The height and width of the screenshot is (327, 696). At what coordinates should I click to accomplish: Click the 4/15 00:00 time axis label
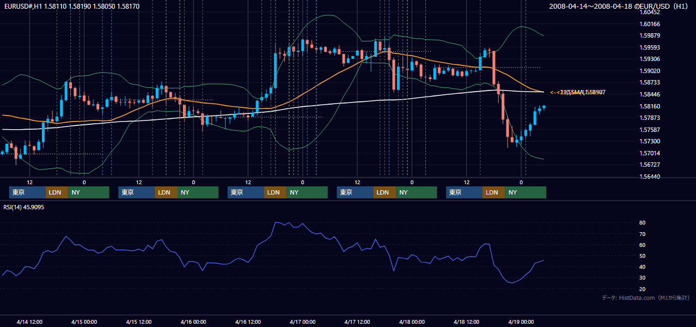point(84,322)
